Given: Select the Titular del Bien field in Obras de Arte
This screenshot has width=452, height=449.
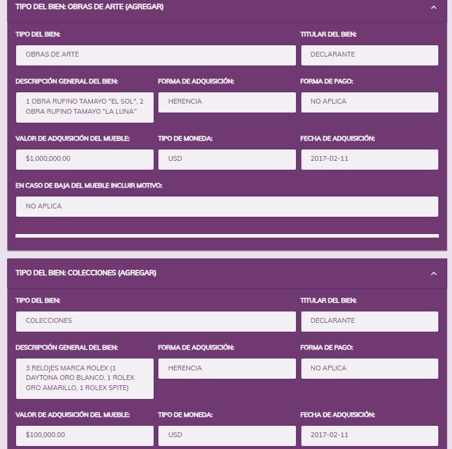Looking at the screenshot, I should click(369, 55).
